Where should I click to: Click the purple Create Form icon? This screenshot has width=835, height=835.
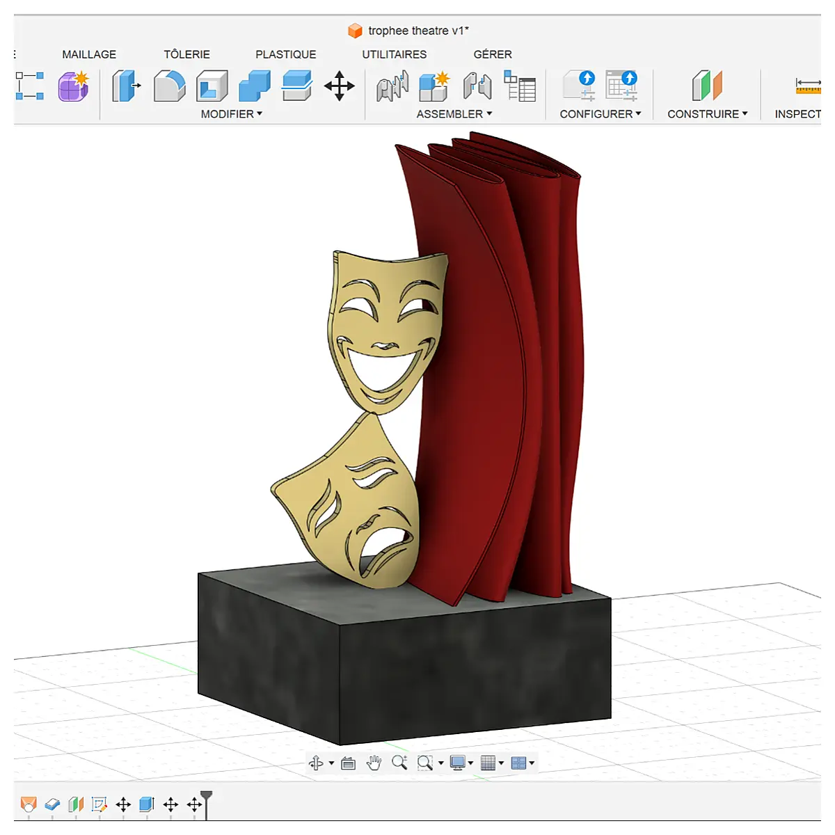click(x=74, y=86)
